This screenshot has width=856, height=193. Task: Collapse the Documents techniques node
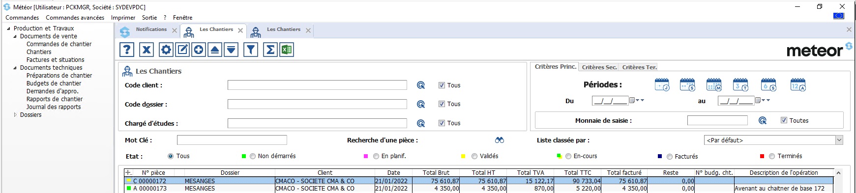click(x=15, y=68)
